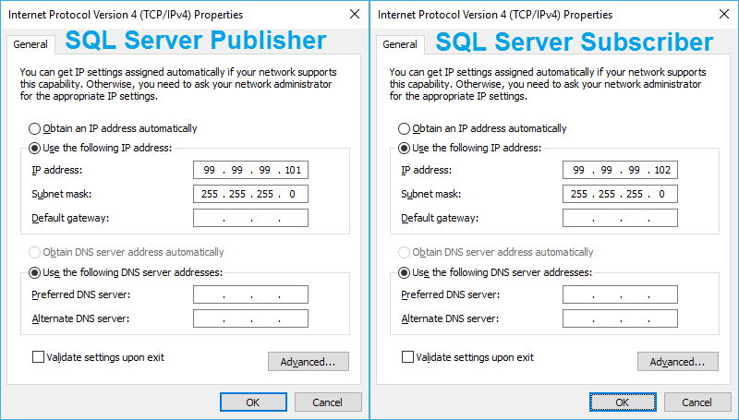
Task: Click the Preferred DNS server field in Publisher dialog
Action: 250,294
